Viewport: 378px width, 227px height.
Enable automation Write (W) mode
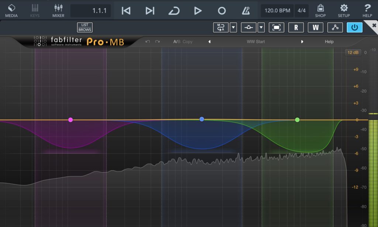click(315, 27)
